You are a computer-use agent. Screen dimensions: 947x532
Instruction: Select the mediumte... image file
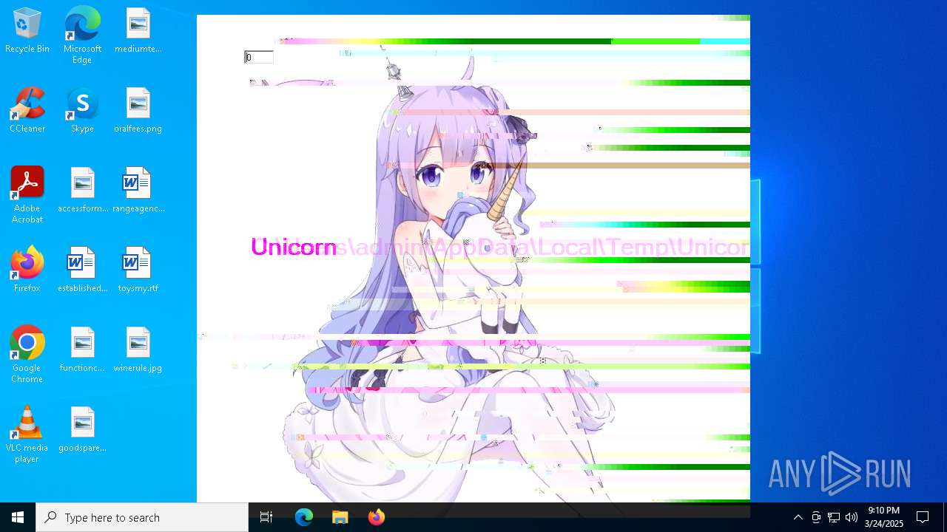tap(138, 31)
